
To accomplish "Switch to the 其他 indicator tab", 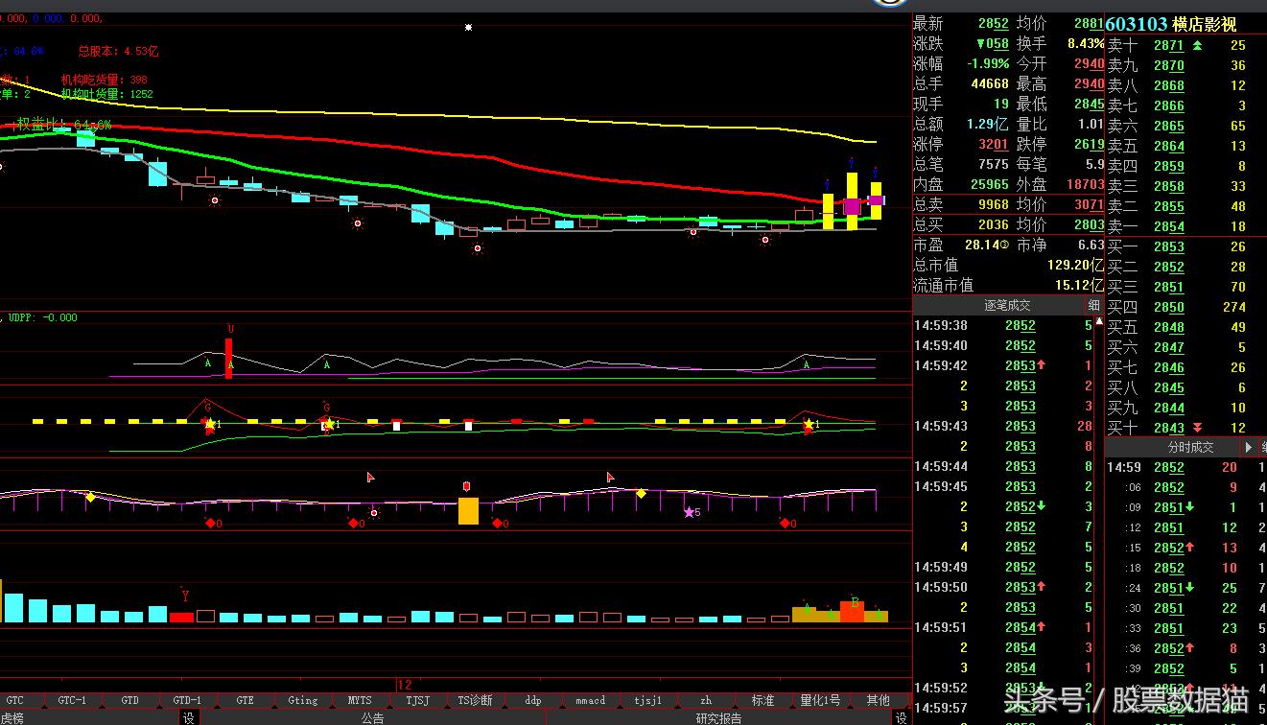I will (878, 700).
